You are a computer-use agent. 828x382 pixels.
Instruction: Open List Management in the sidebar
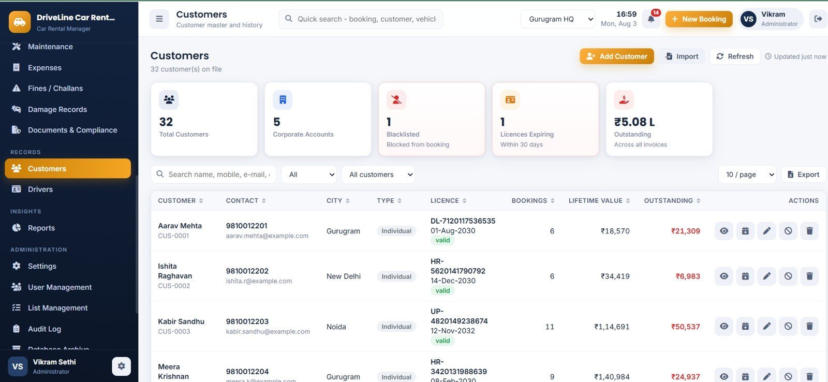coord(68,308)
